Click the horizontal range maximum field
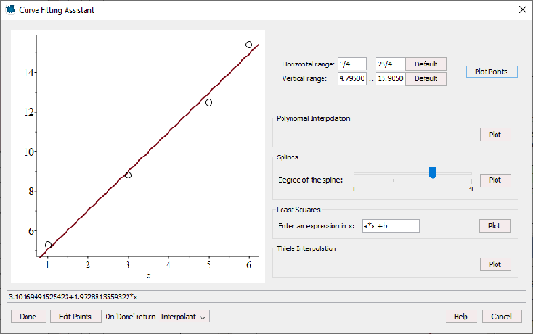Viewport: 533px width, 334px height. [390, 64]
